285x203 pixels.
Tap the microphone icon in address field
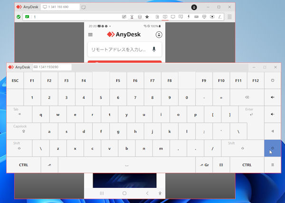(x=154, y=49)
